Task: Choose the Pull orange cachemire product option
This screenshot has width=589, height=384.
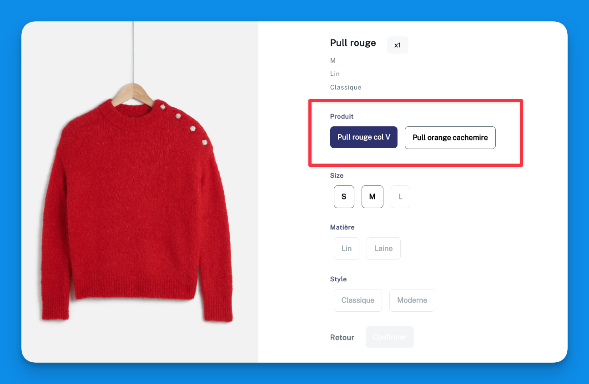Action: (450, 138)
